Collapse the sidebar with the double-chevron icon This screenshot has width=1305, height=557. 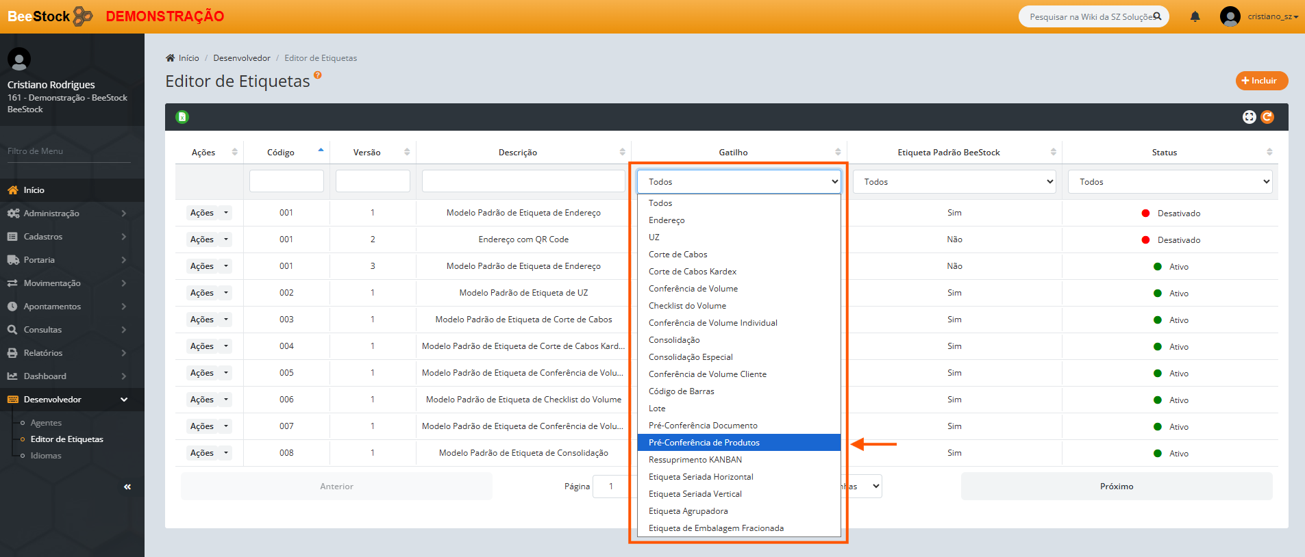(x=127, y=487)
